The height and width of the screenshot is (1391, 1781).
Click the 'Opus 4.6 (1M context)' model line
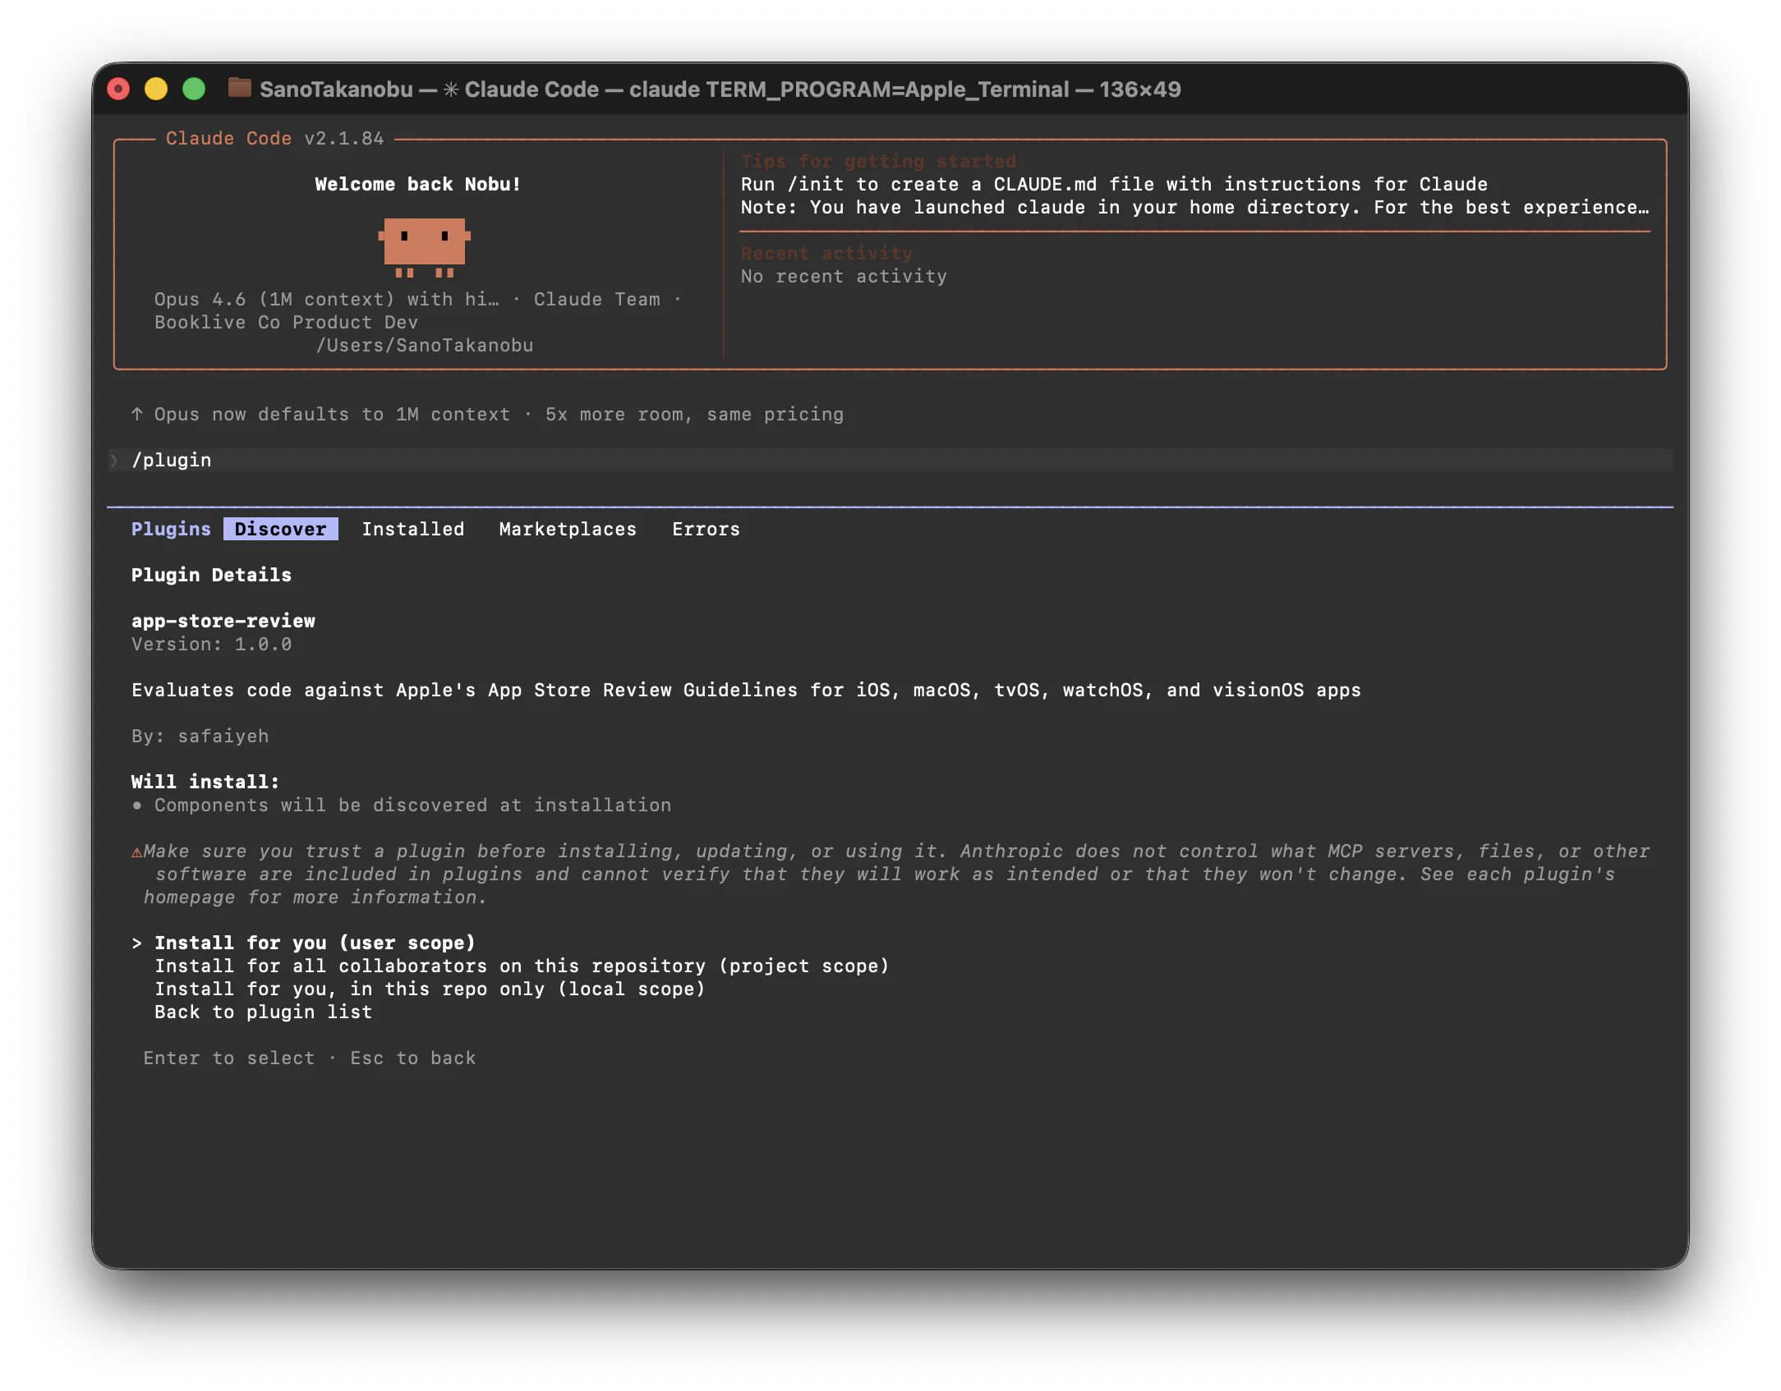pos(417,299)
